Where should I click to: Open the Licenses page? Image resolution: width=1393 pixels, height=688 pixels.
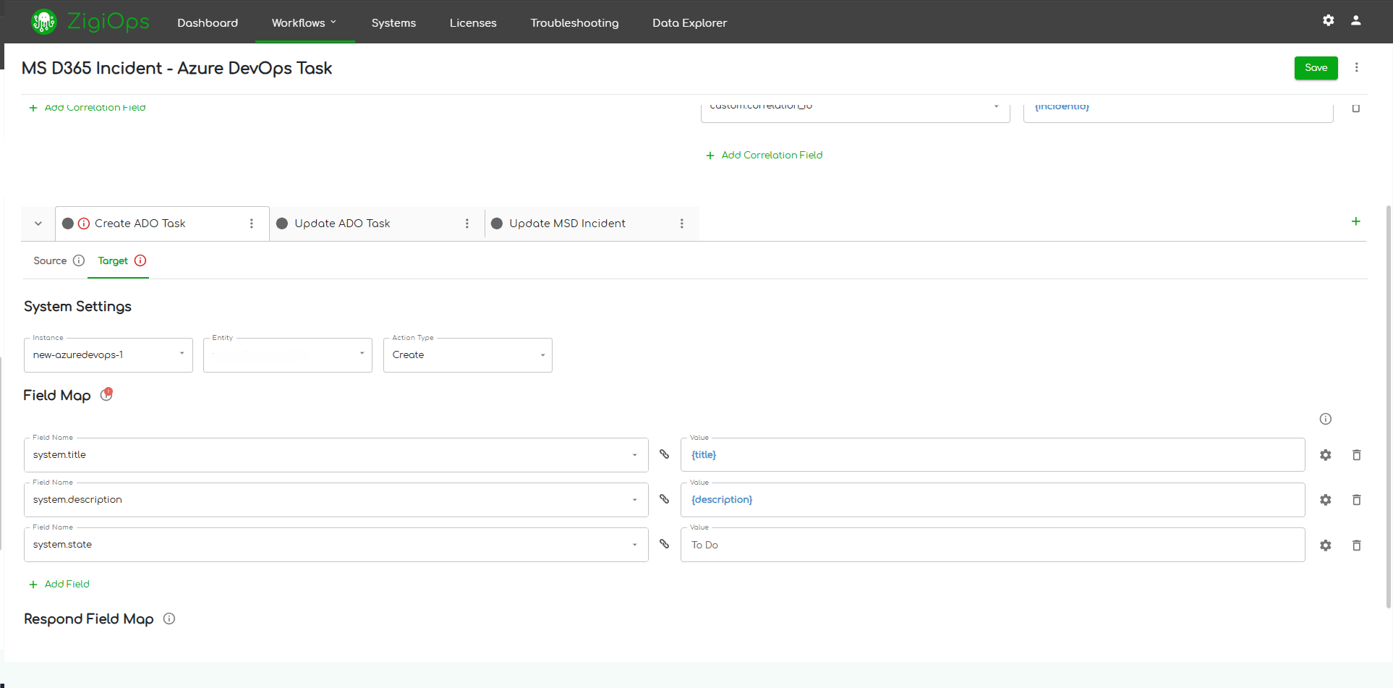[x=473, y=22]
